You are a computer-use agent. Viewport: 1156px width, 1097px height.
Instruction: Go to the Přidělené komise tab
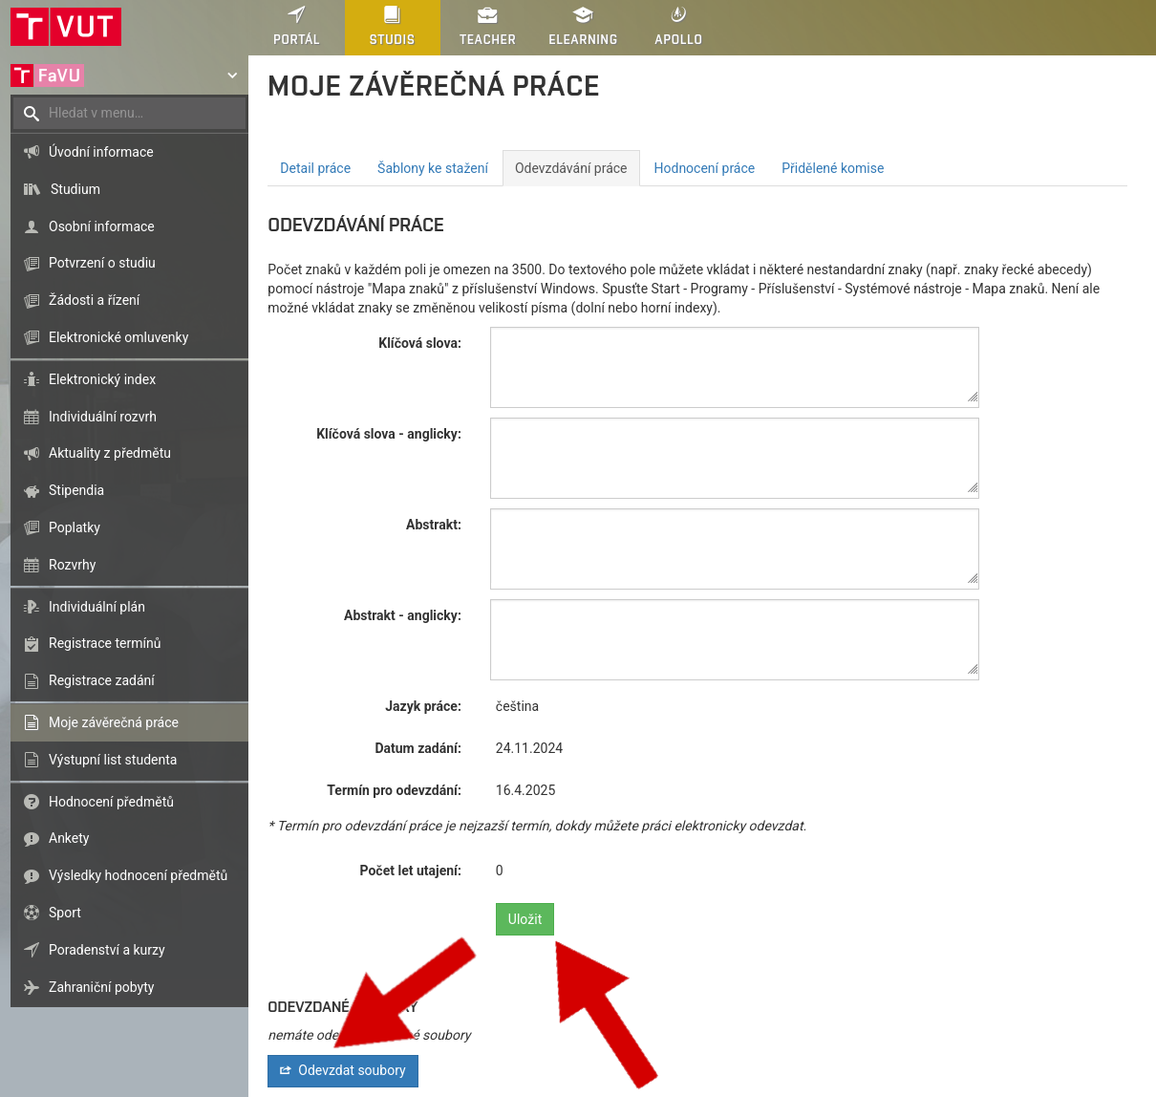(833, 168)
